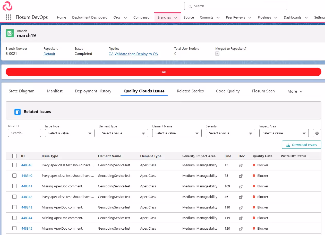
Task: Click the green Branch record icon
Action: coord(10,33)
